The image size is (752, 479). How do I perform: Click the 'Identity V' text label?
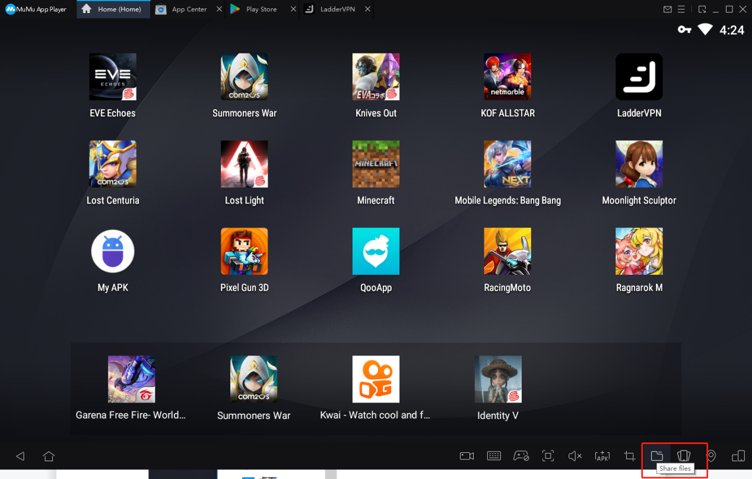pyautogui.click(x=498, y=415)
